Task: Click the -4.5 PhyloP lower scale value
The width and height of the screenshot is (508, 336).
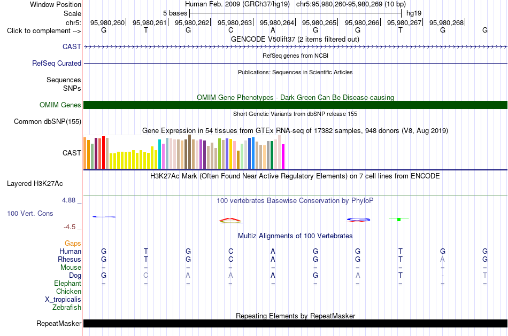Action: (70, 227)
